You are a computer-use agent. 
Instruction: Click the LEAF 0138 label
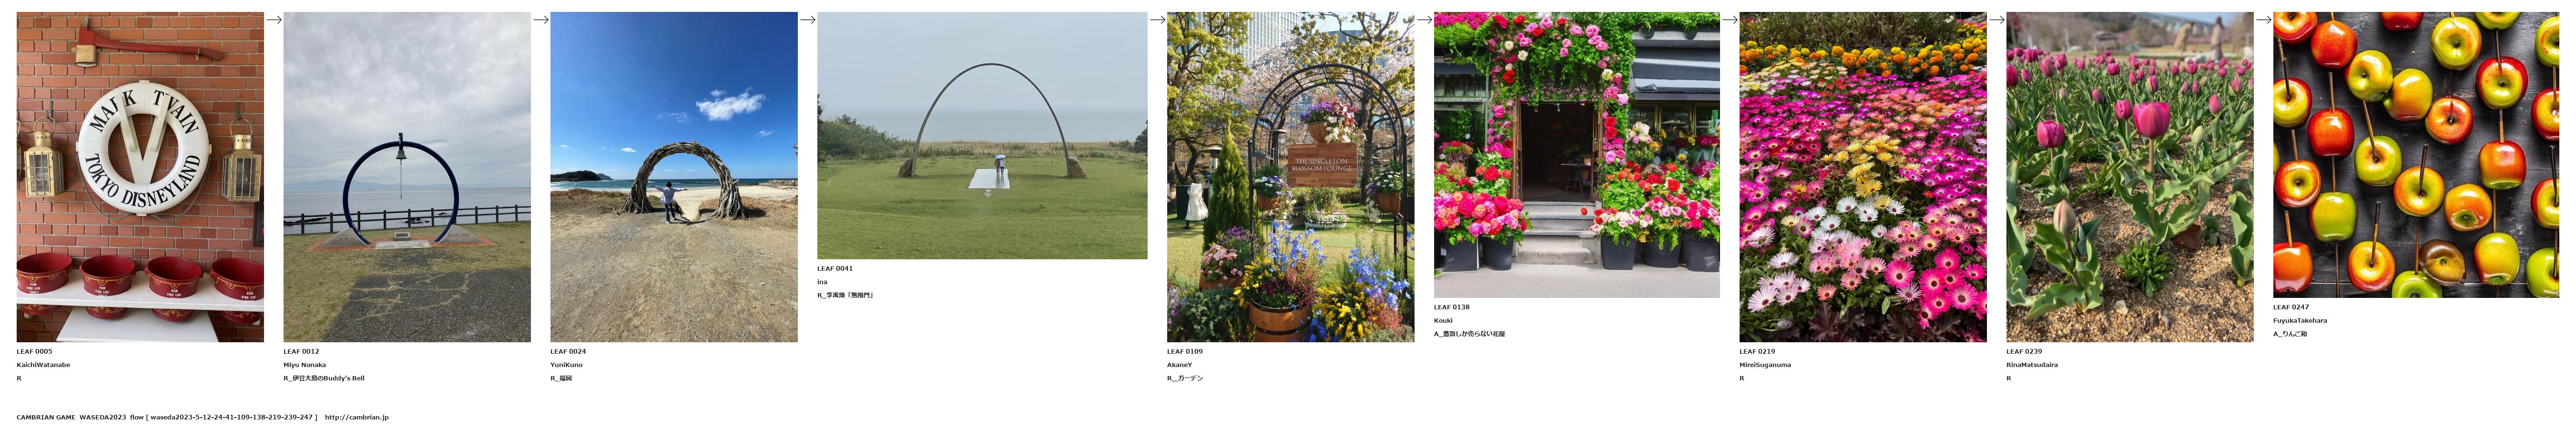pyautogui.click(x=1452, y=307)
